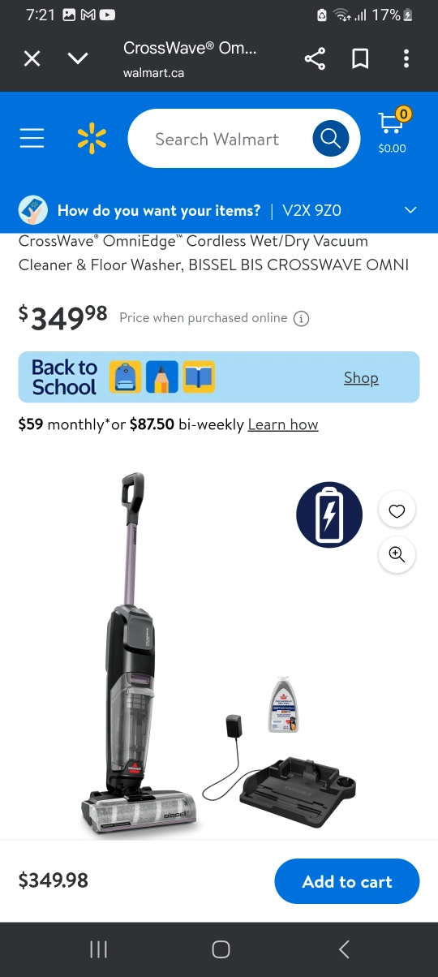Expand the How do you want your items chevron
The height and width of the screenshot is (977, 438).
pos(410,210)
